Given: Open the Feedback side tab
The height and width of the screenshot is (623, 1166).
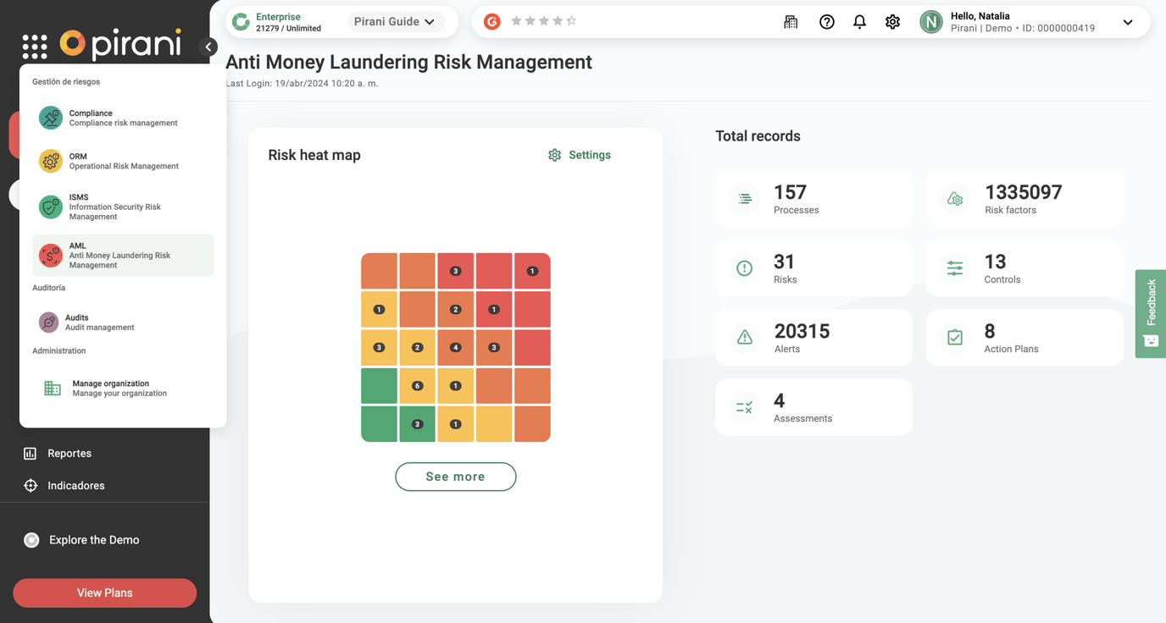Looking at the screenshot, I should [x=1151, y=313].
